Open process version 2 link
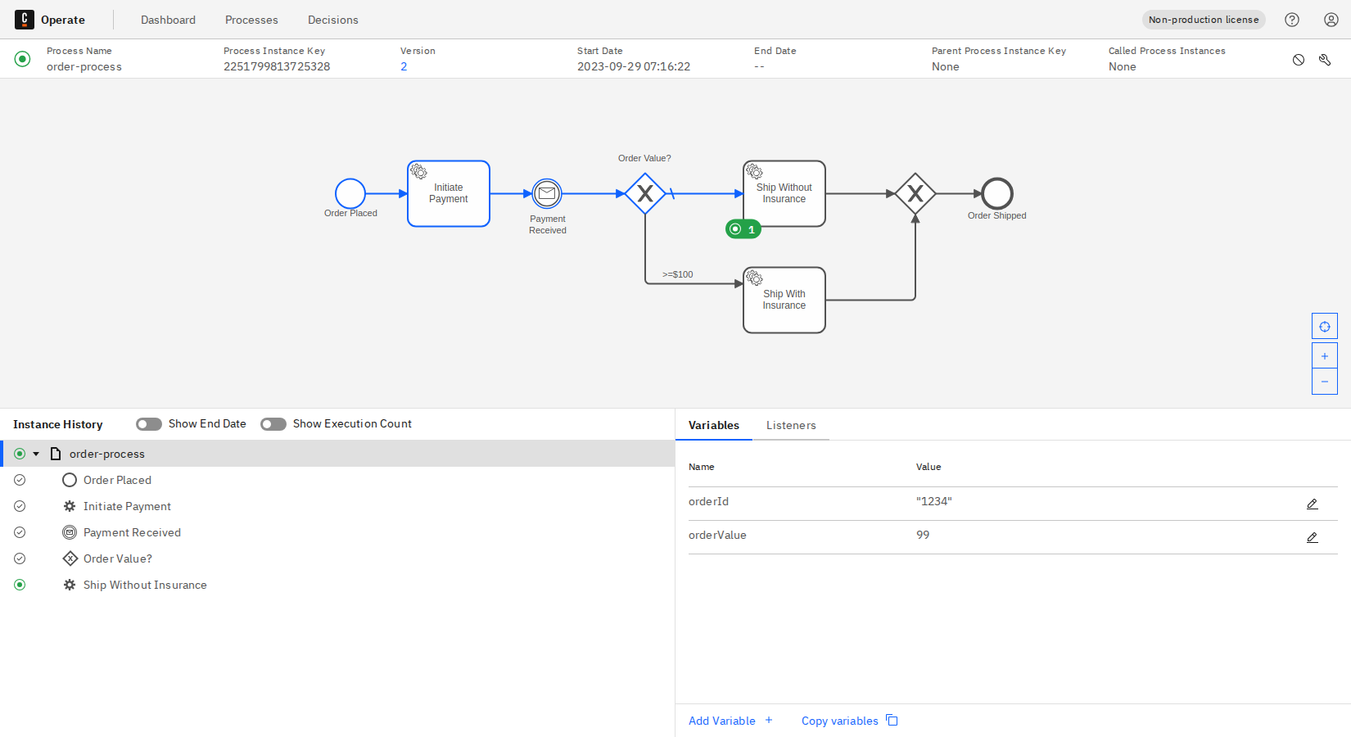 [404, 66]
